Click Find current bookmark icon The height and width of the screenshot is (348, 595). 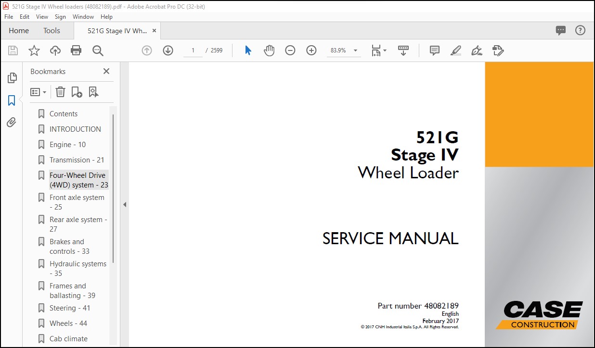coord(93,92)
